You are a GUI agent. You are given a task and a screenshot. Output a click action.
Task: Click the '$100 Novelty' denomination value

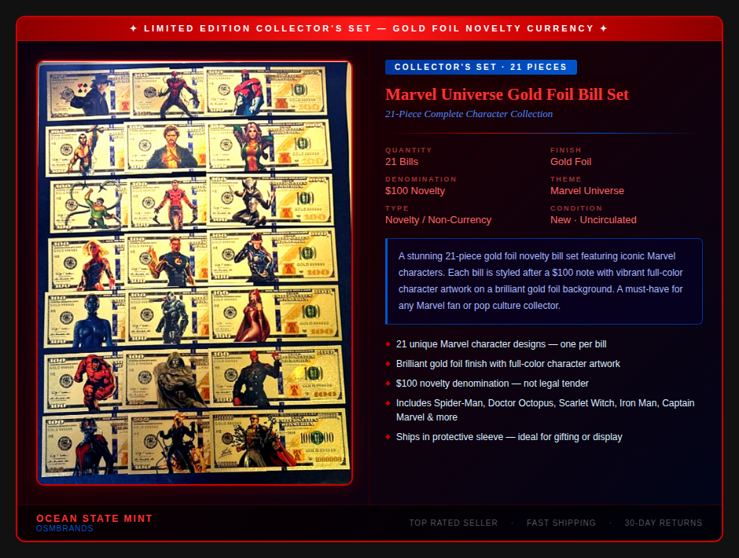coord(415,191)
